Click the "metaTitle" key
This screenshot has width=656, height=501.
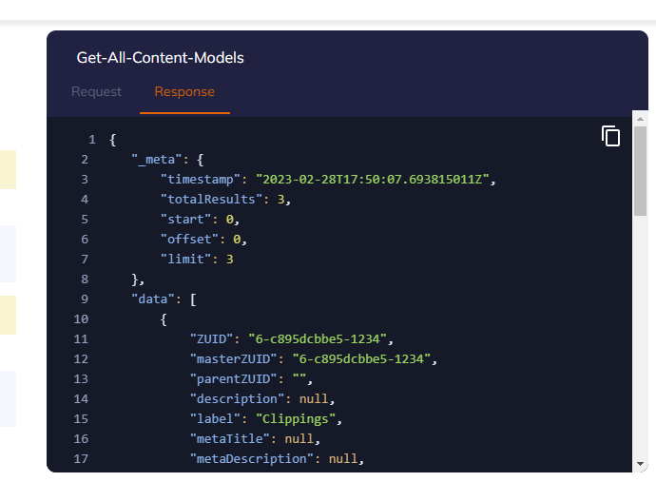pos(230,438)
